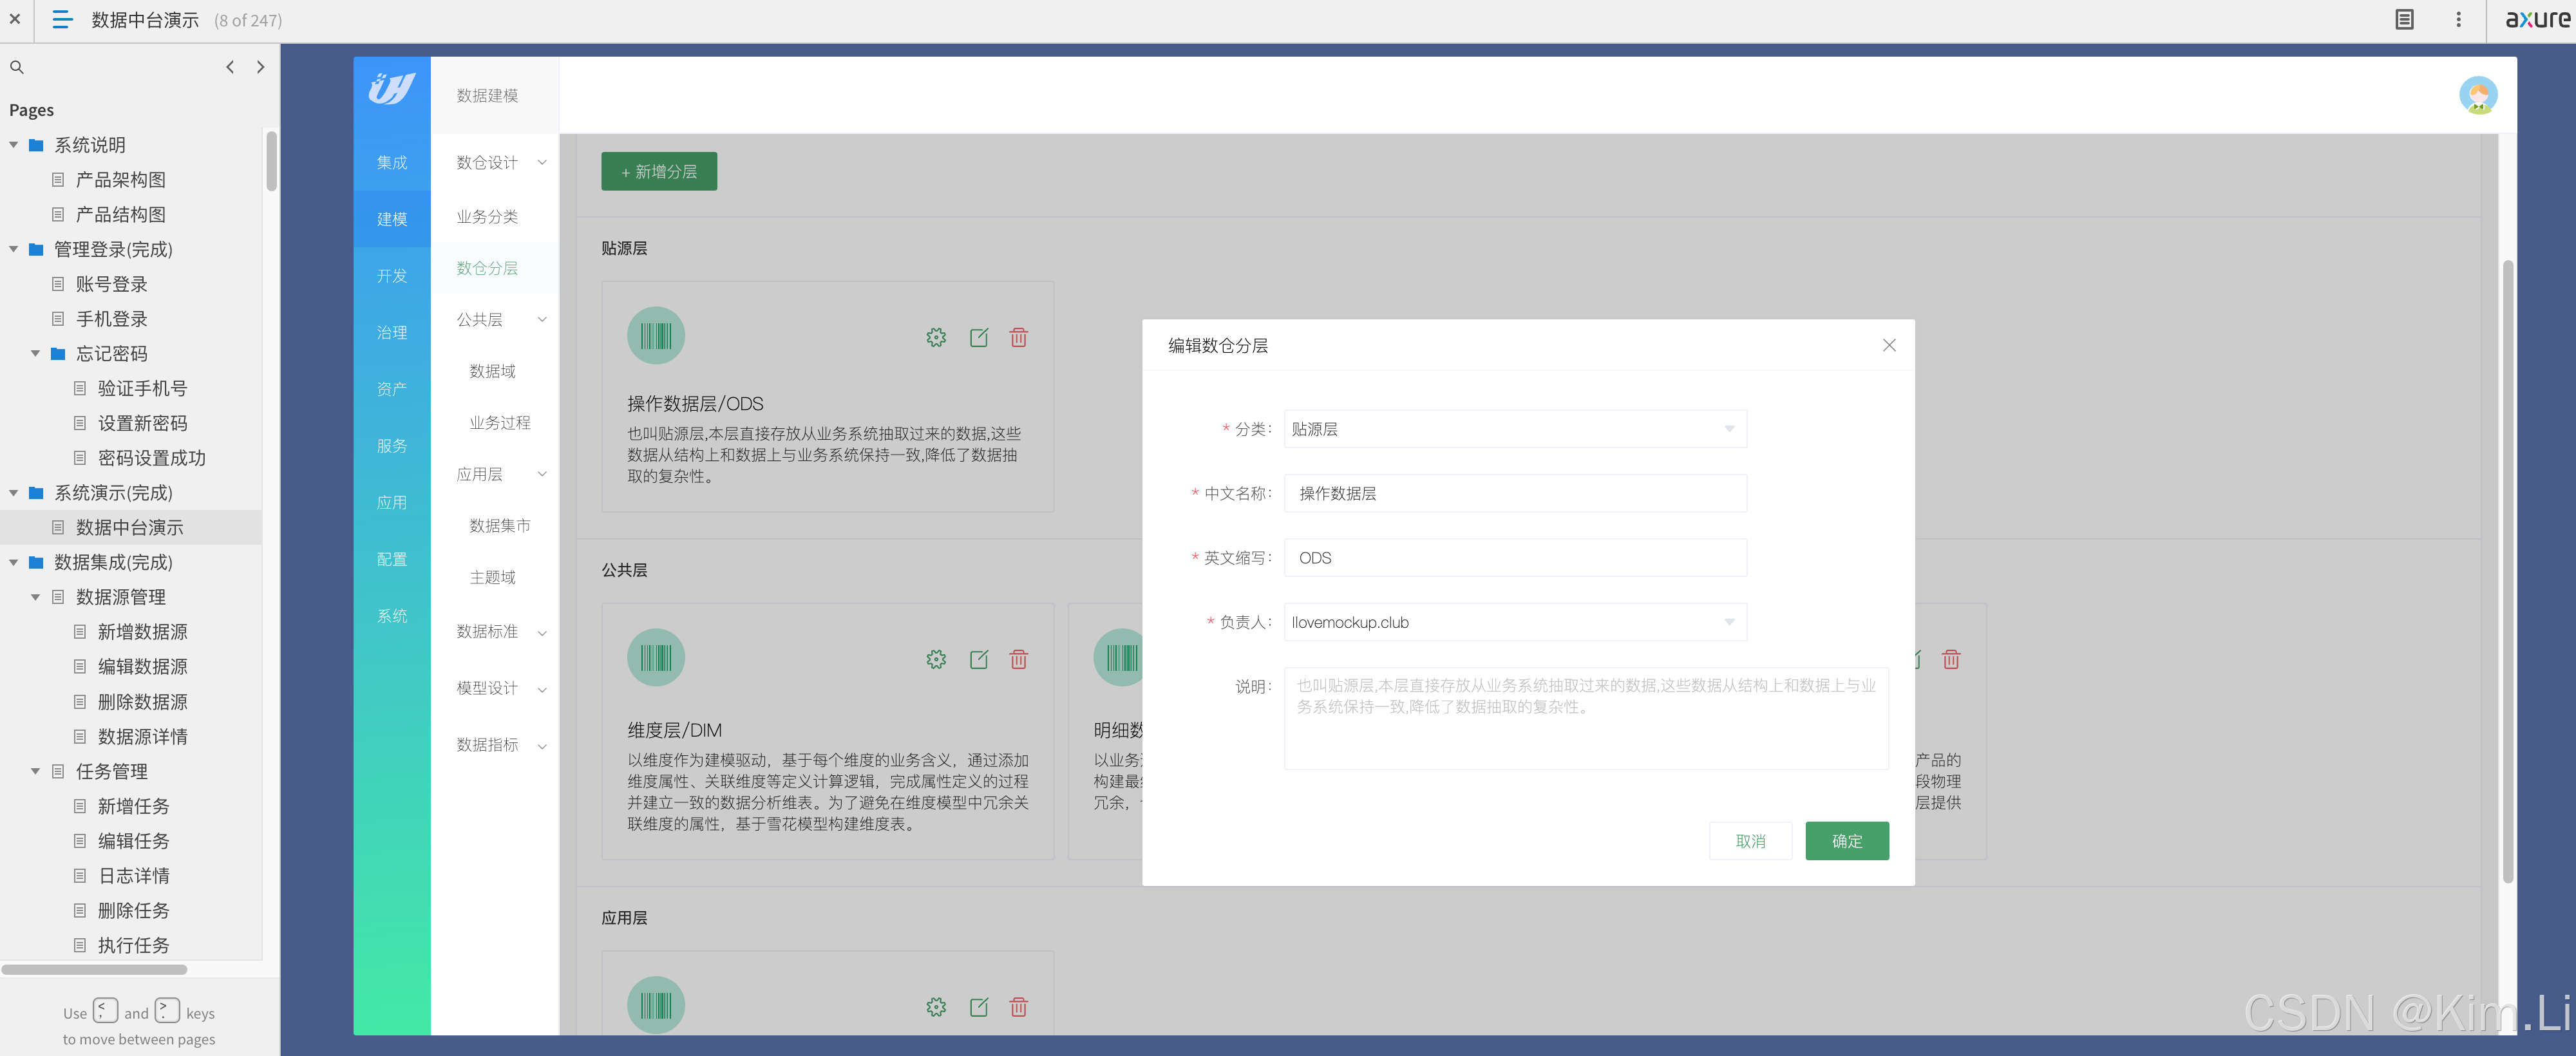Click the app logo in blue sidebar

pyautogui.click(x=391, y=89)
